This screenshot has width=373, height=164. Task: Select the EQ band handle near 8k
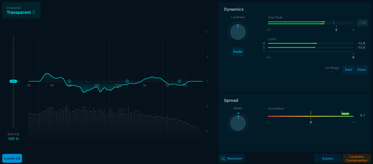(179, 81)
